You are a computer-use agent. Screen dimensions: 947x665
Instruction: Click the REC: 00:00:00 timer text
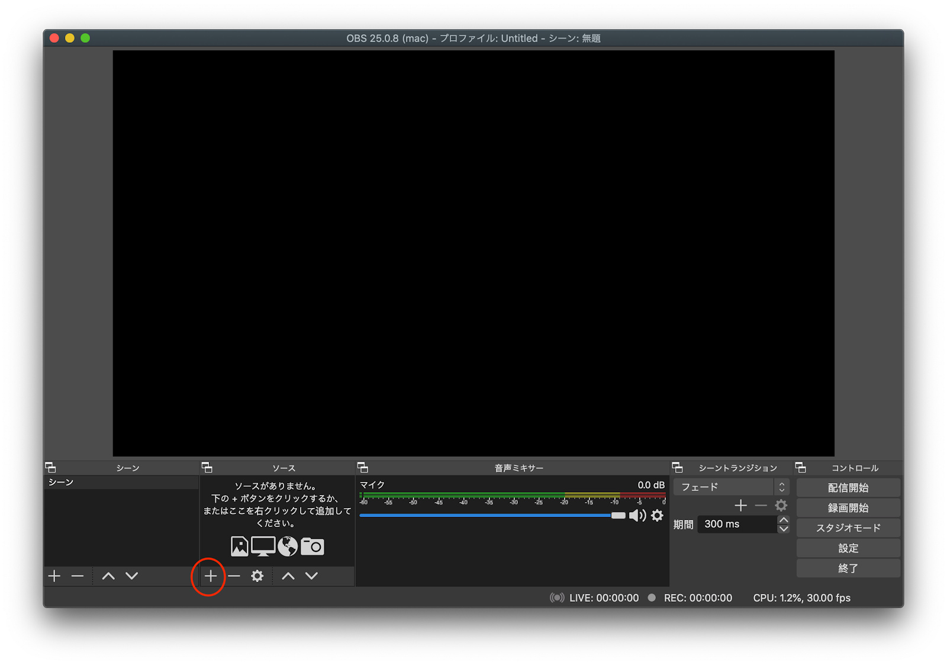tap(698, 598)
